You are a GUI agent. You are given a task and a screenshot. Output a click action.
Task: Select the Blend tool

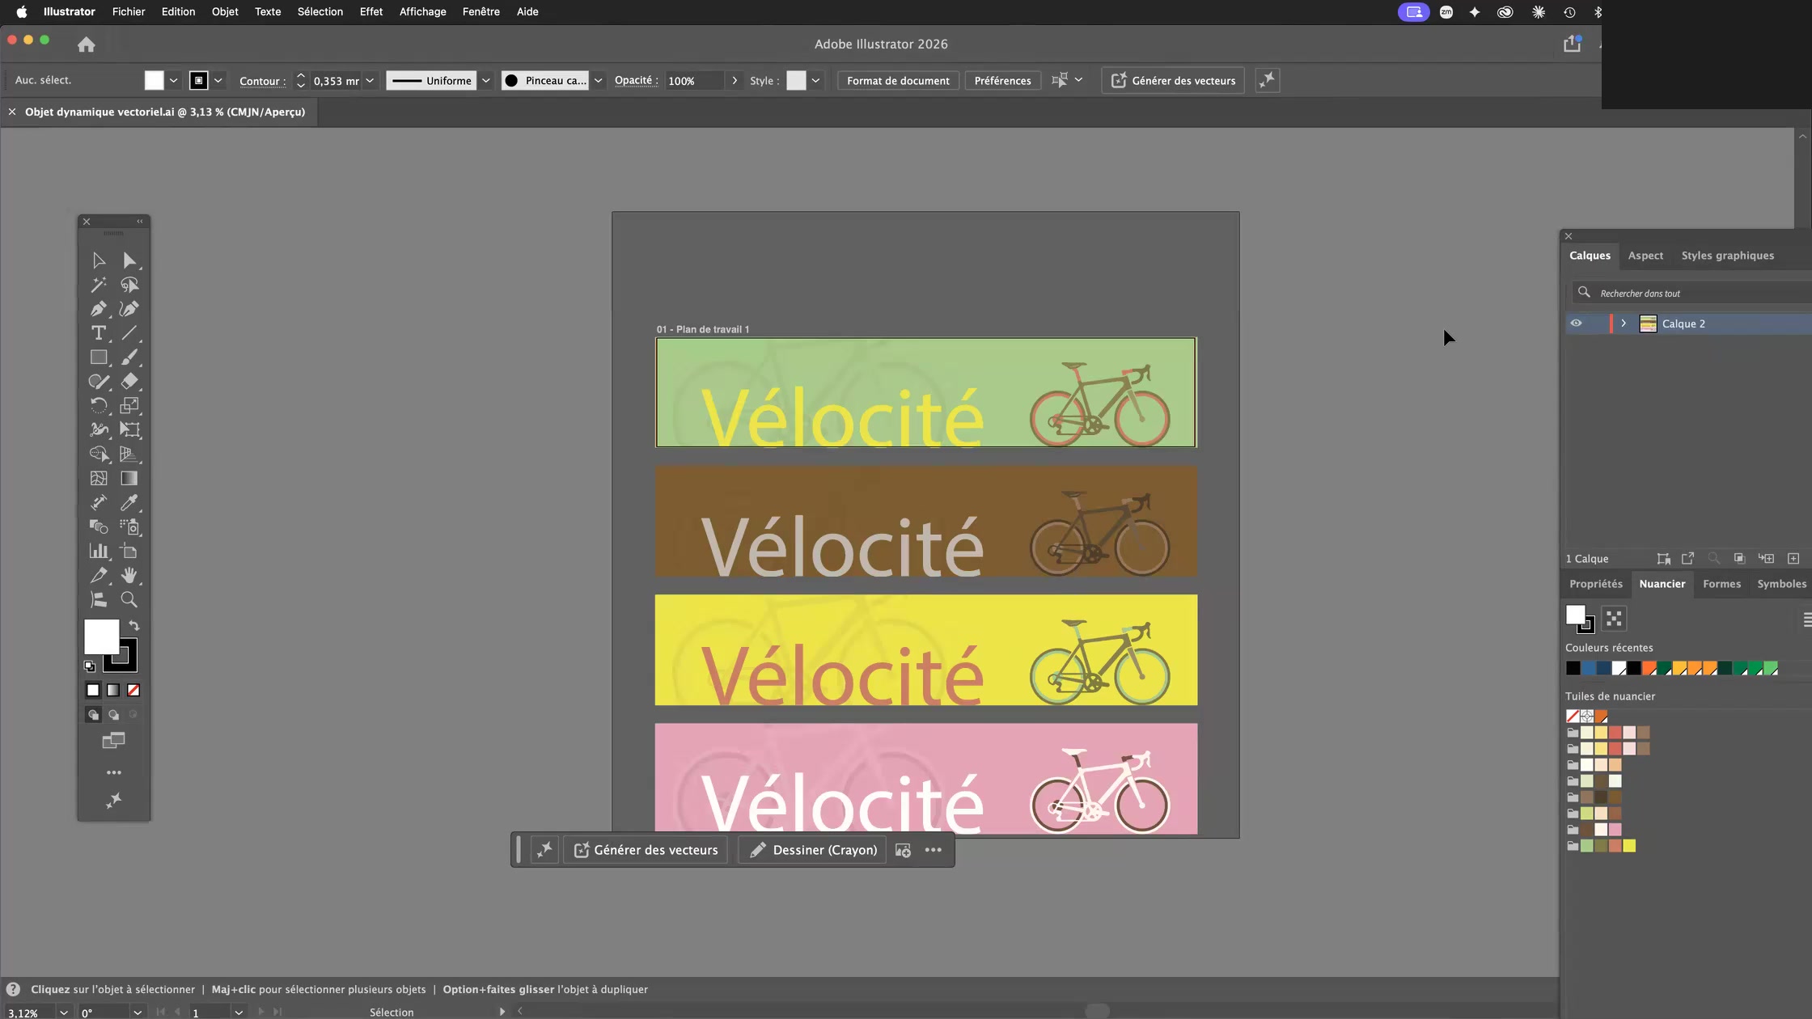99,527
